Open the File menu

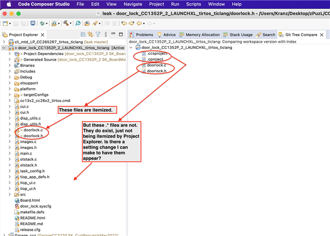coord(80,4)
